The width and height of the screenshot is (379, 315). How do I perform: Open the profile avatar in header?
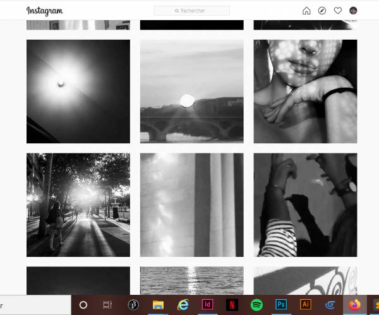(x=353, y=11)
